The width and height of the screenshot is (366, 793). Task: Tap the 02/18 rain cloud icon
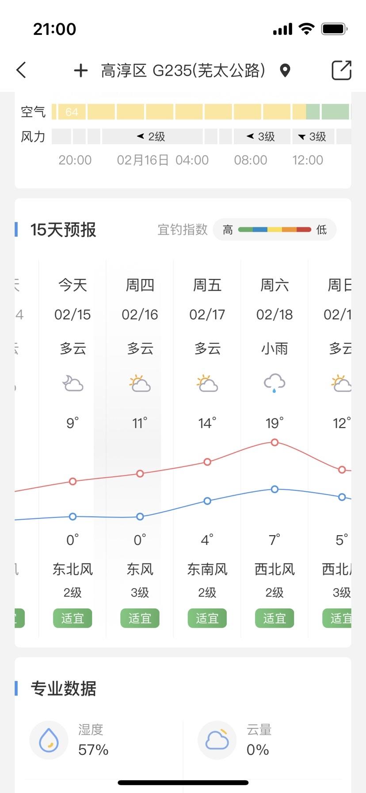(x=274, y=383)
